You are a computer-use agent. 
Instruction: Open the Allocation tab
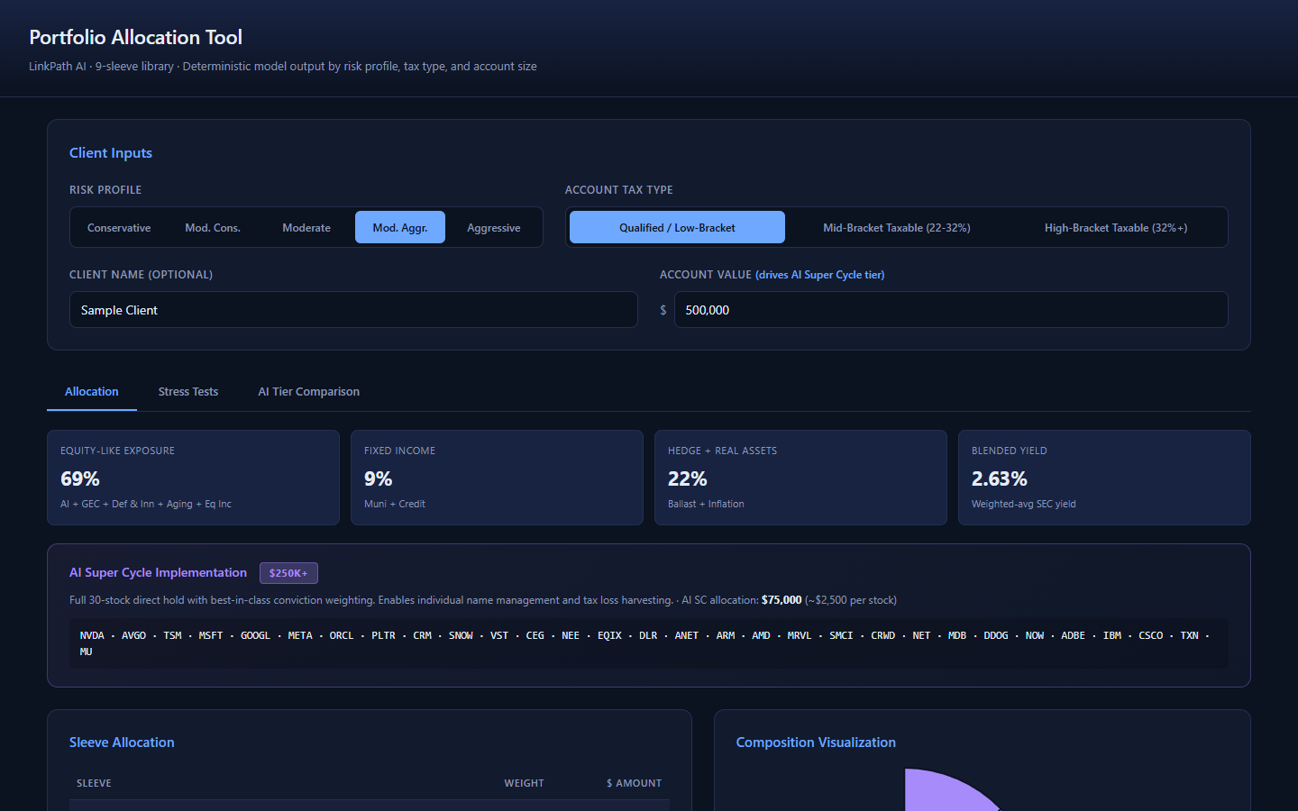click(92, 391)
